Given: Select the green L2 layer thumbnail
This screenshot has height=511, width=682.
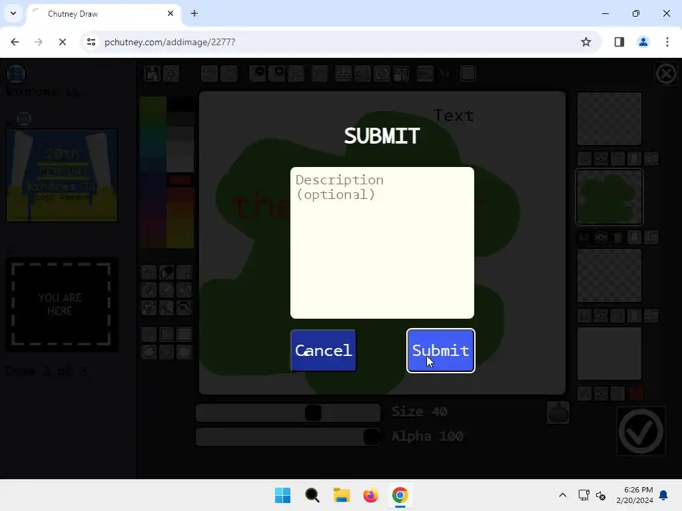Looking at the screenshot, I should 609,197.
